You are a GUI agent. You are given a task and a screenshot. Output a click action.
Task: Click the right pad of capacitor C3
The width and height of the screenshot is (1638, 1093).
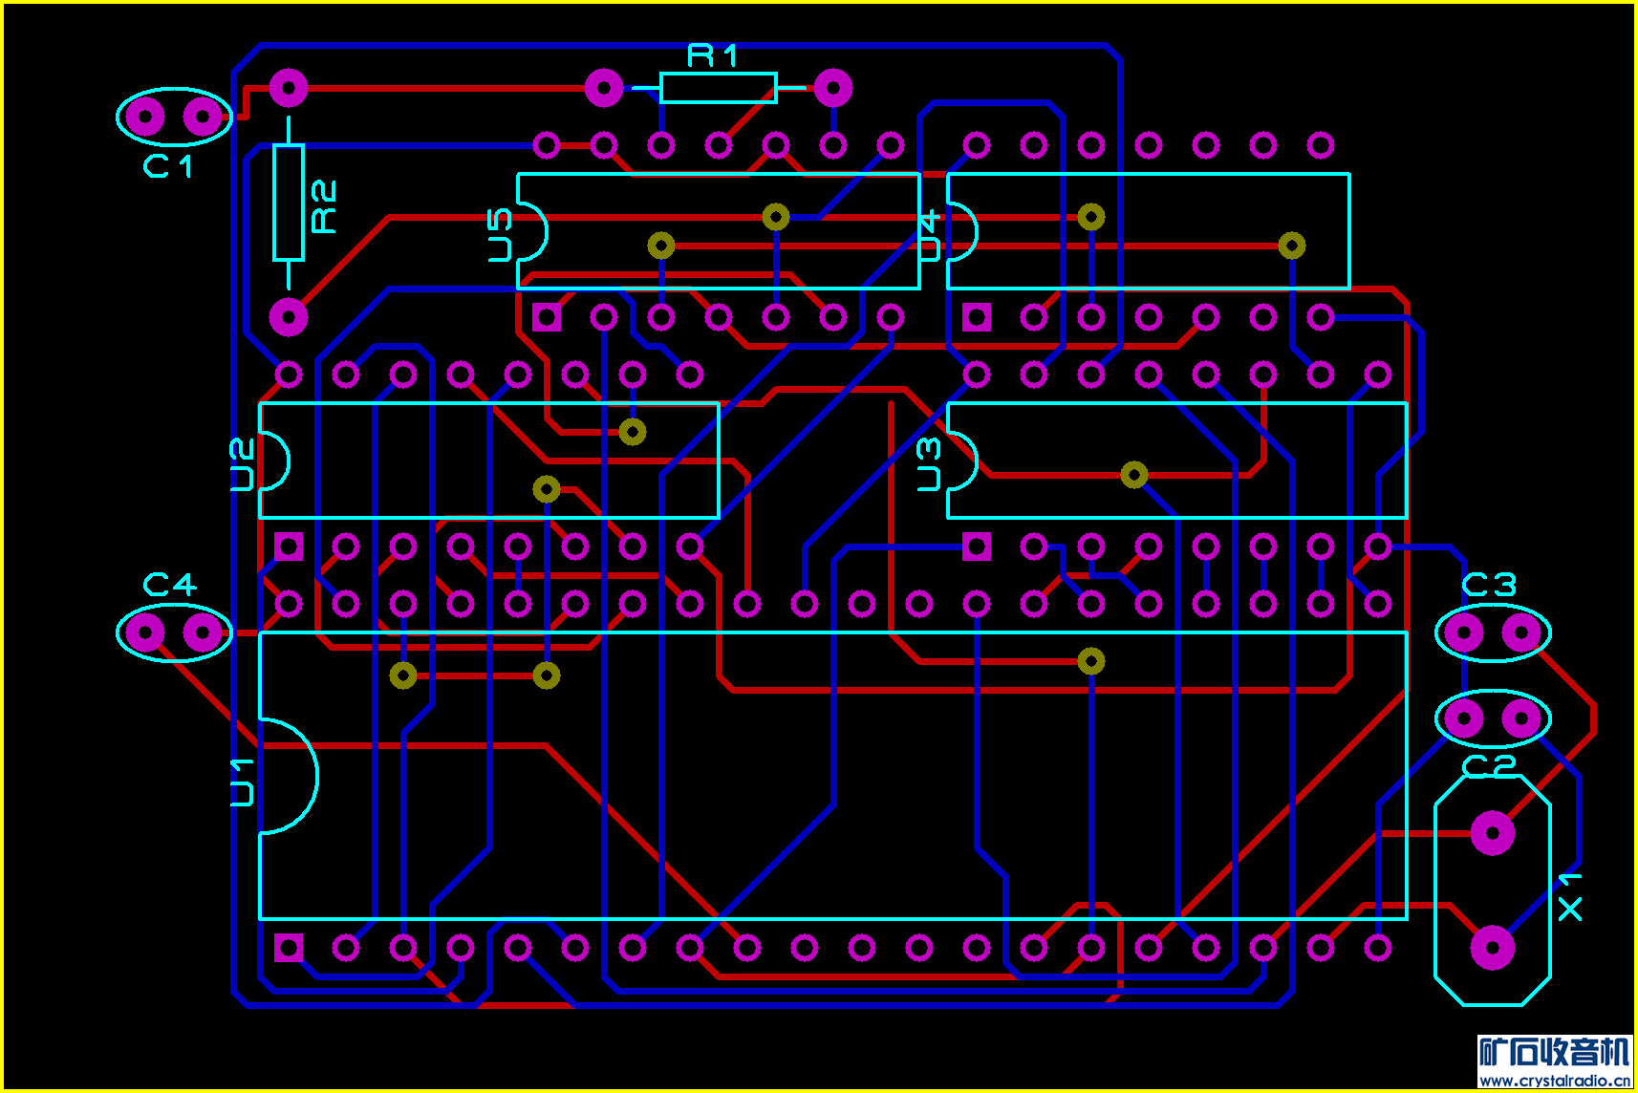pyautogui.click(x=1521, y=632)
